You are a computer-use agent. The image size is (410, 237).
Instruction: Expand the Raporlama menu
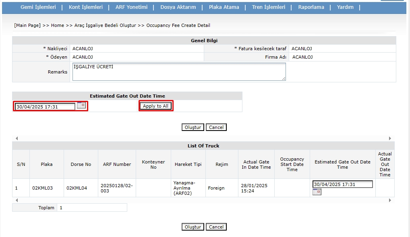311,7
